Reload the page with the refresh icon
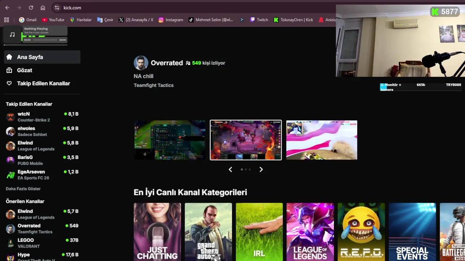465x261 pixels. (x=31, y=8)
